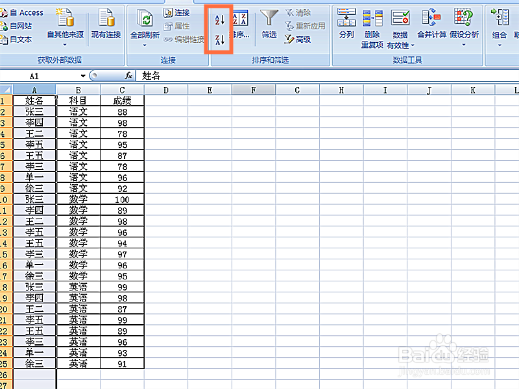
Task: Import data from a website (自网站)
Action: [17, 26]
